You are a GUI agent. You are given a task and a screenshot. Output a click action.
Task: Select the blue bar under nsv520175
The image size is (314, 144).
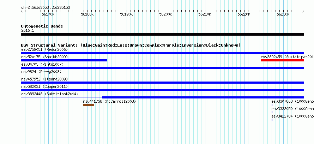click(x=64, y=60)
